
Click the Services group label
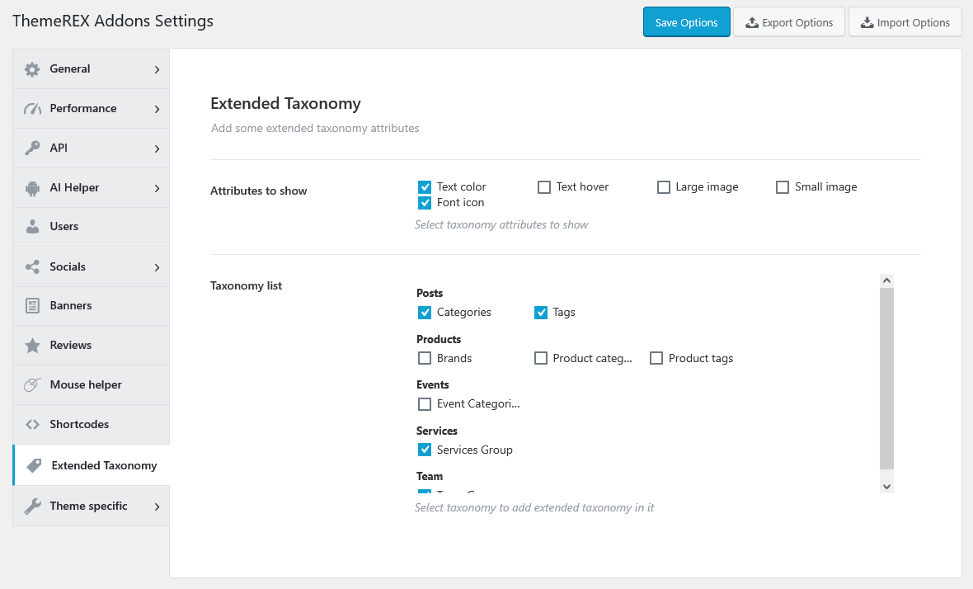click(x=437, y=431)
